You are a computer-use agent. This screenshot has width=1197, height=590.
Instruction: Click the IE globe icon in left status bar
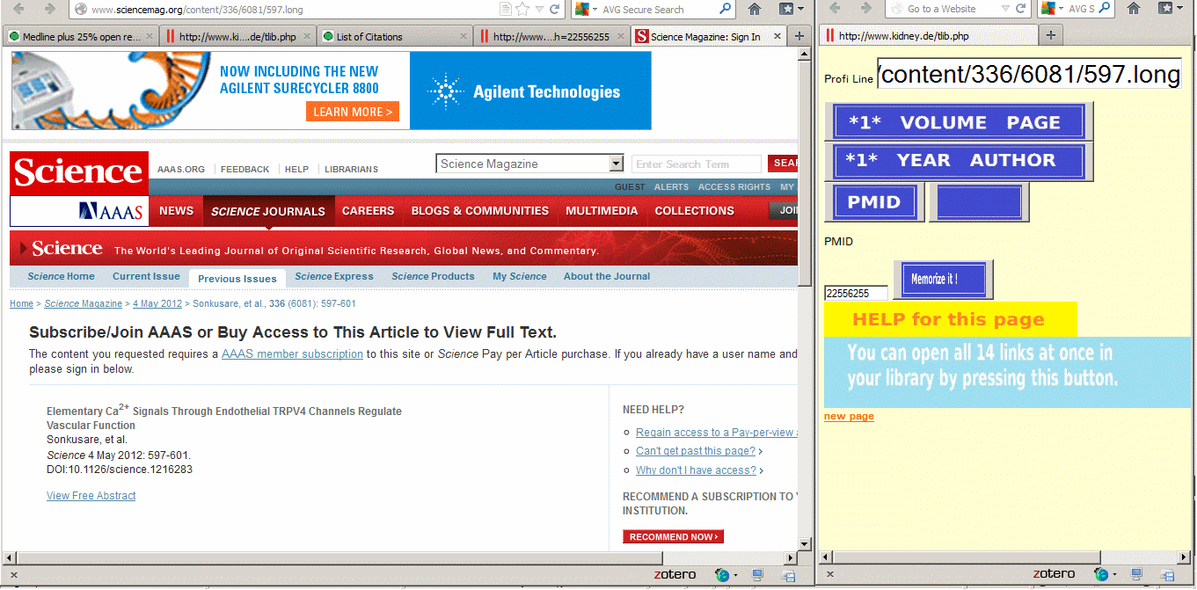722,575
